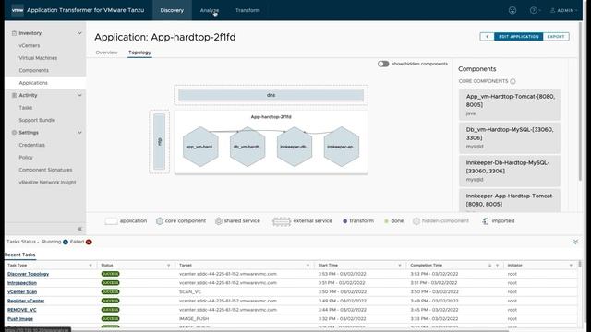The height and width of the screenshot is (332, 591).
Task: Open the Overview tab
Action: (107, 53)
